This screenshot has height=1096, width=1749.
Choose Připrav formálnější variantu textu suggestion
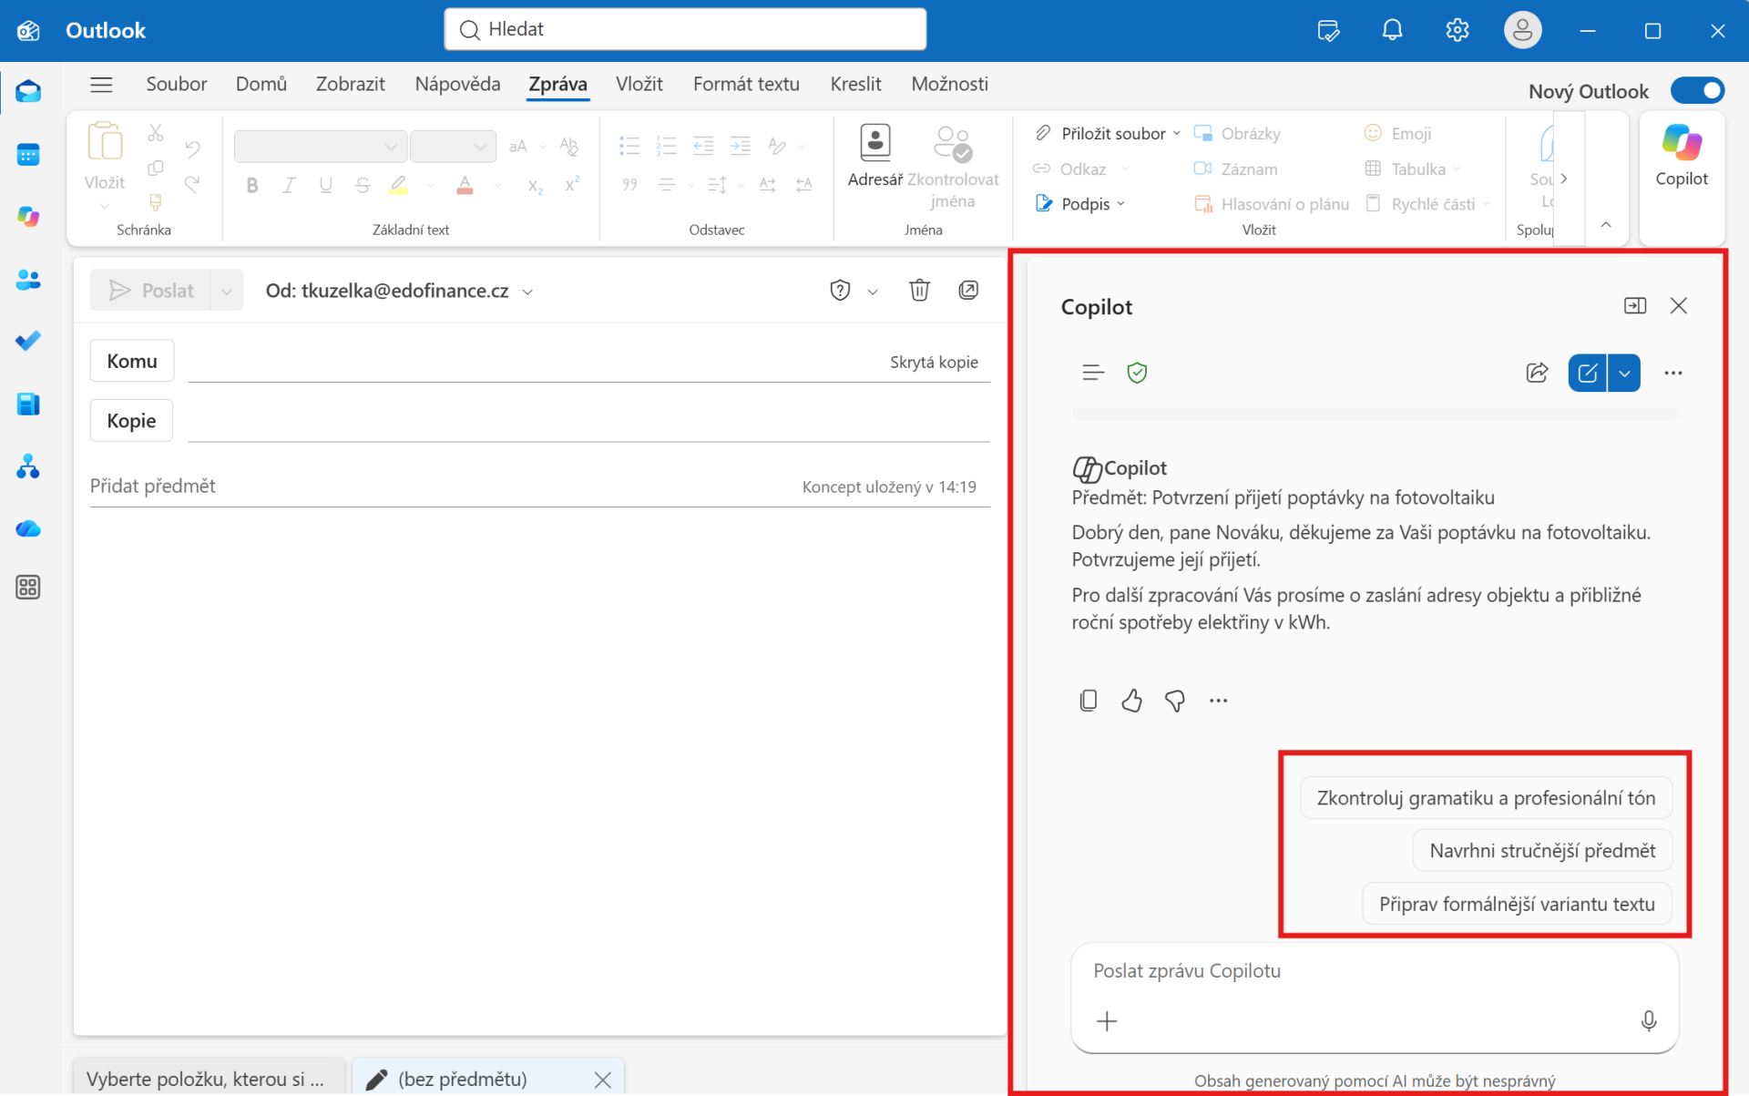1517,904
